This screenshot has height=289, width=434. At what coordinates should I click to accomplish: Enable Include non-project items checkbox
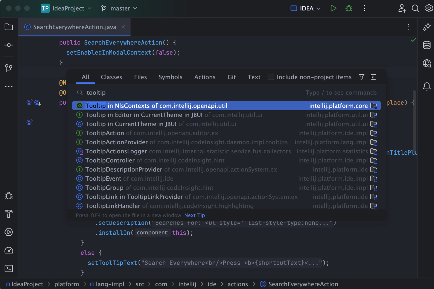pyautogui.click(x=271, y=77)
